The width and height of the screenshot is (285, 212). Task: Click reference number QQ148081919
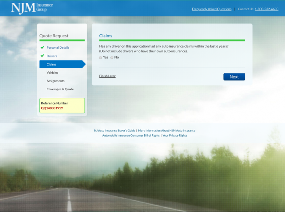coord(52,108)
